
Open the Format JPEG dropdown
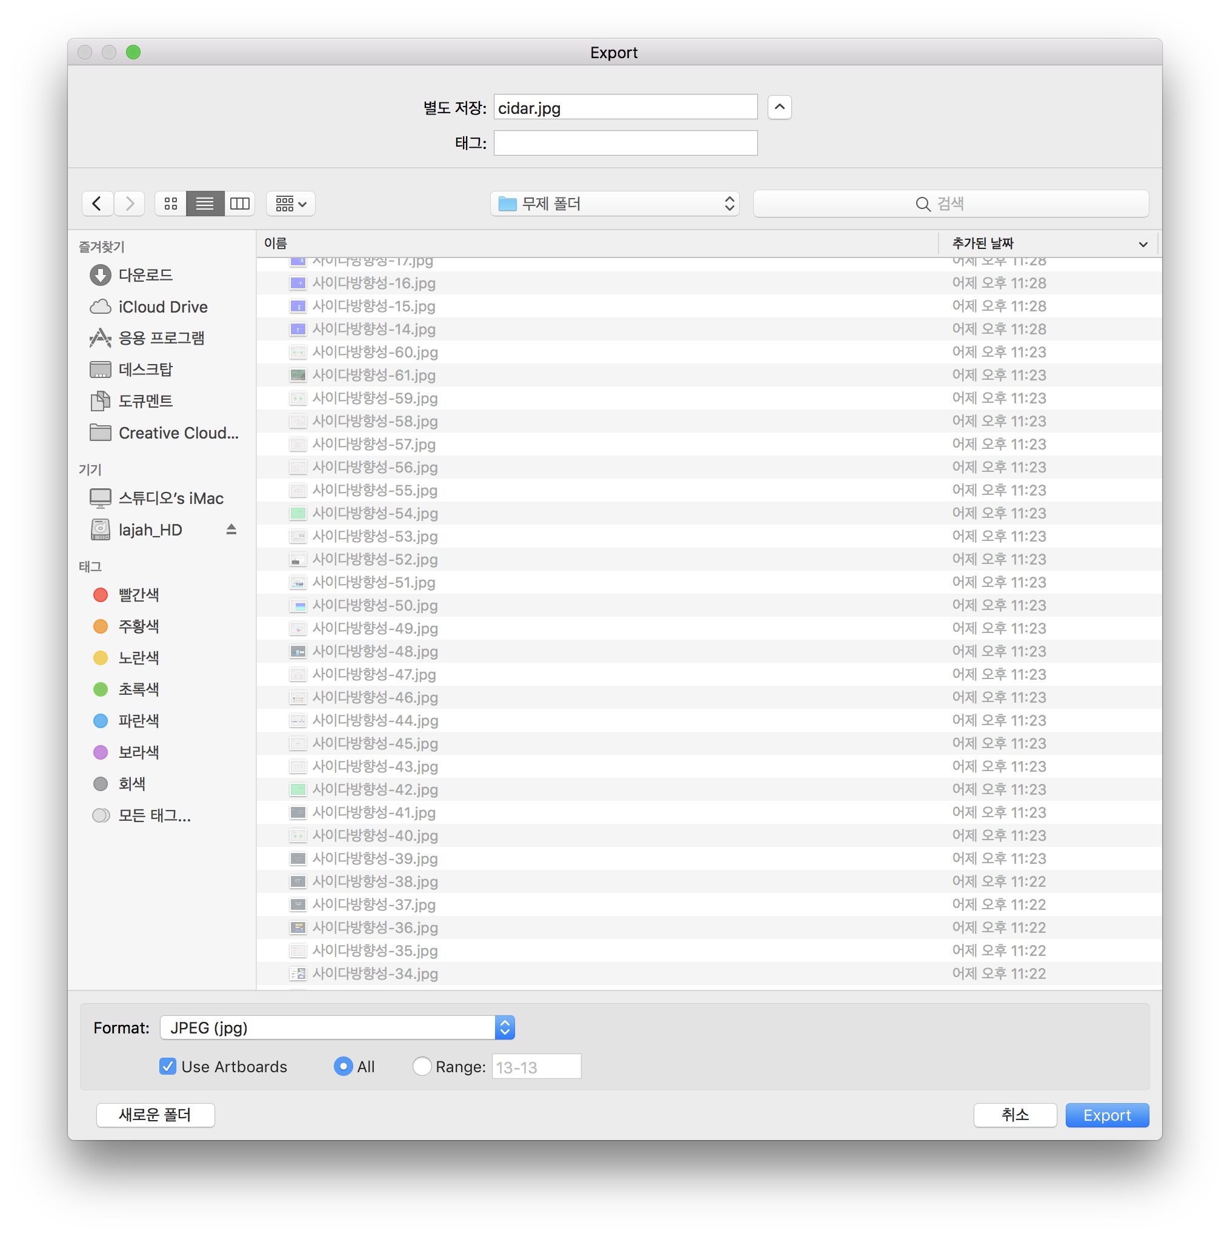[x=337, y=1027]
